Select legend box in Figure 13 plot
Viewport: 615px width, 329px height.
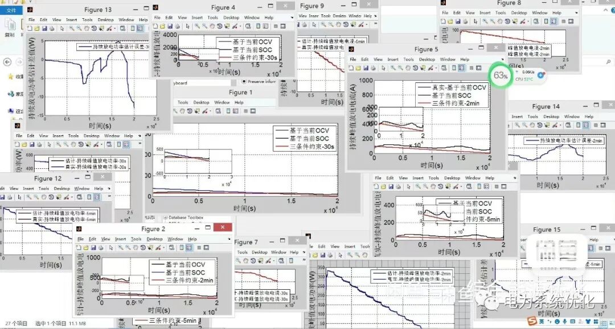click(x=114, y=47)
